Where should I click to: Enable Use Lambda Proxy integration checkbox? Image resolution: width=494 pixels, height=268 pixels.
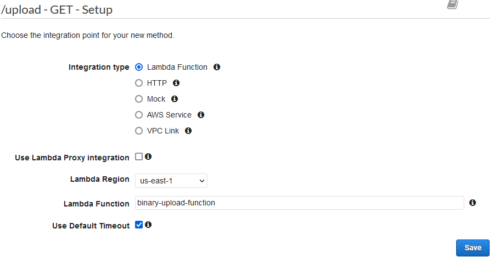[139, 157]
